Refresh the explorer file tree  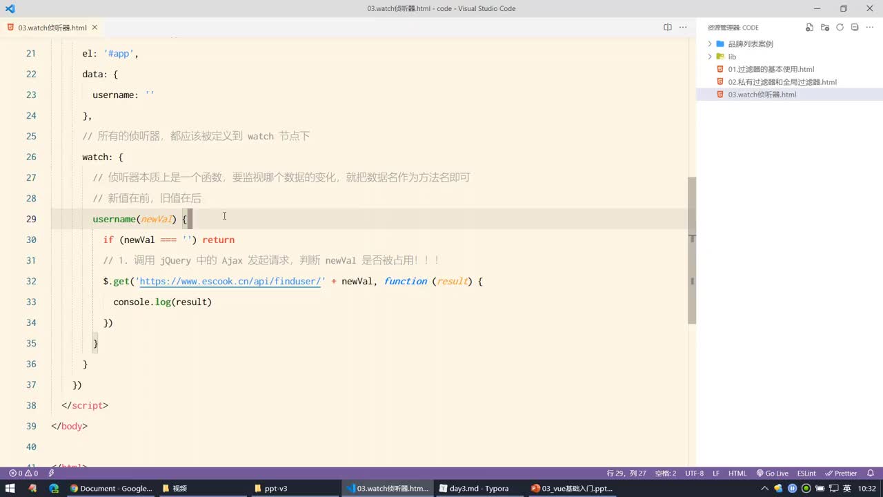840,28
